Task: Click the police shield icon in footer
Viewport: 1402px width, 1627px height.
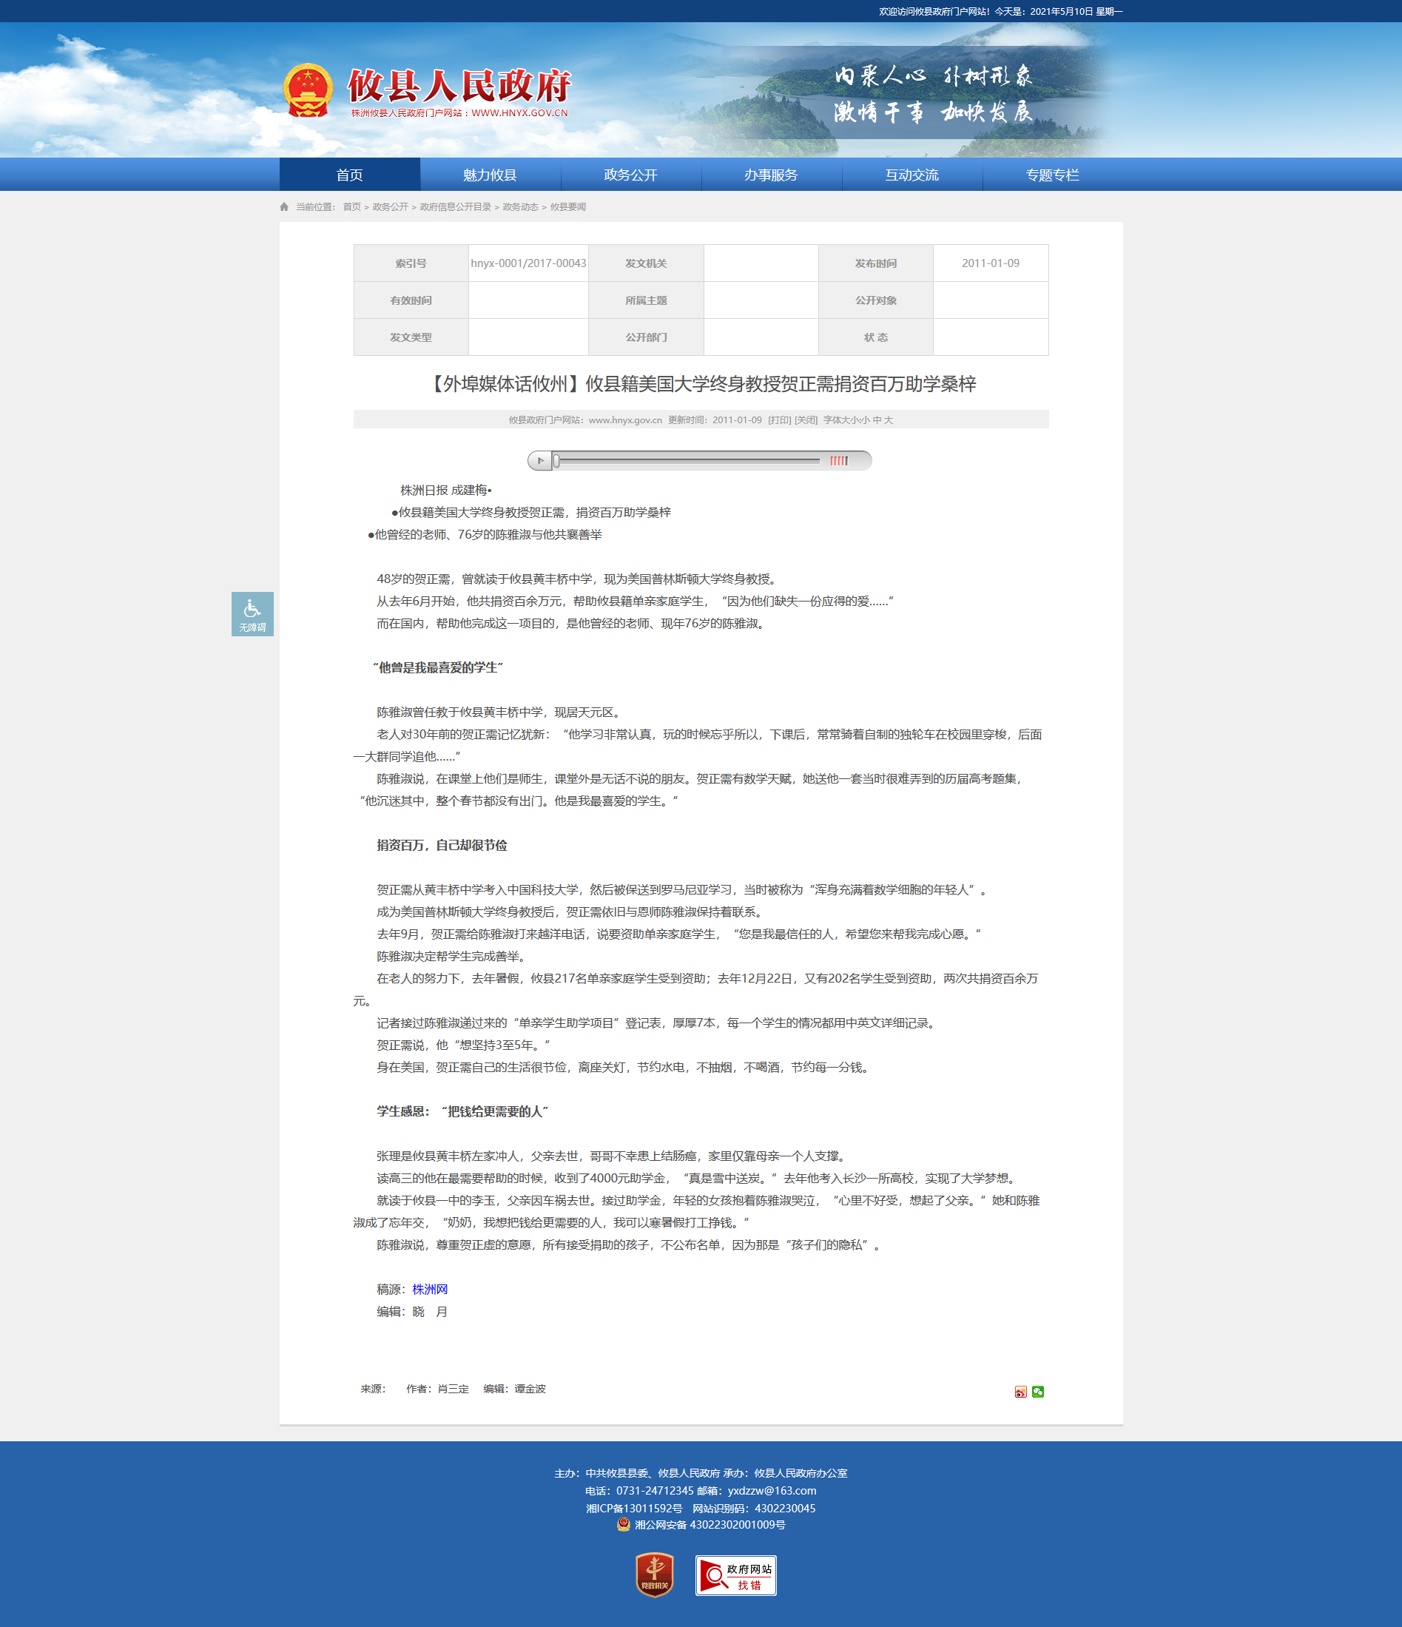Action: 624,1524
